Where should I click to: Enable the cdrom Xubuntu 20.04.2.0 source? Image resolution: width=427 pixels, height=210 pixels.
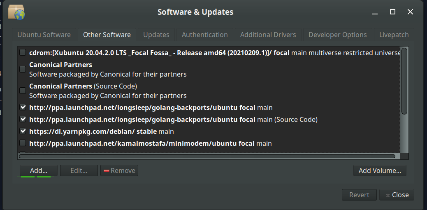pyautogui.click(x=23, y=52)
